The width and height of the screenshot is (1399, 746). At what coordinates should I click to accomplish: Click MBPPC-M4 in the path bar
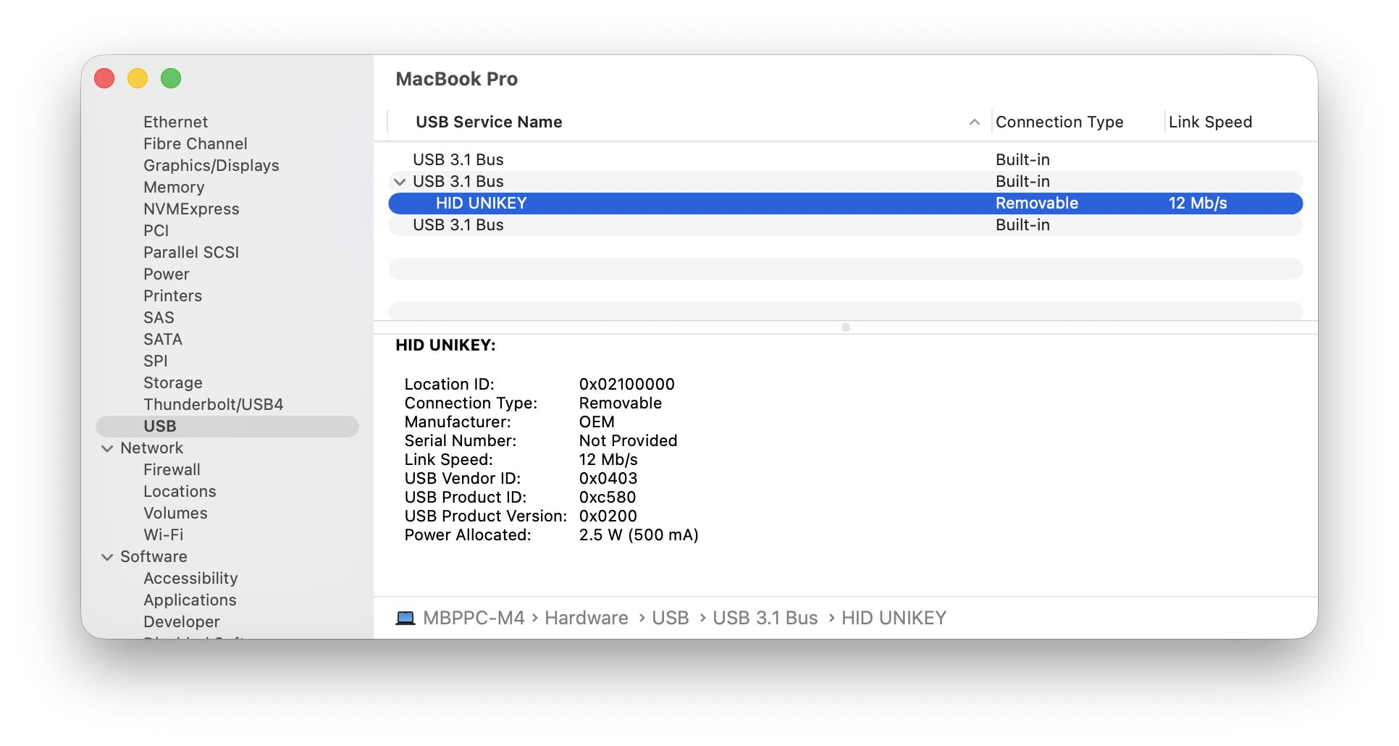pos(474,618)
